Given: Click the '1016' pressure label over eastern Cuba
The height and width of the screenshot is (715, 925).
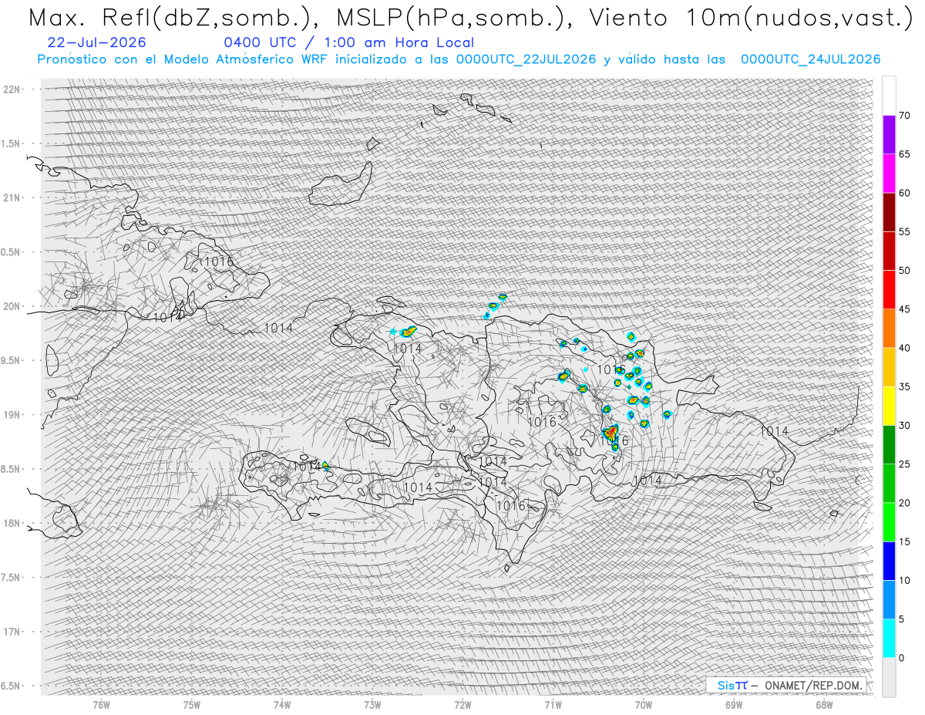Looking at the screenshot, I should (218, 262).
